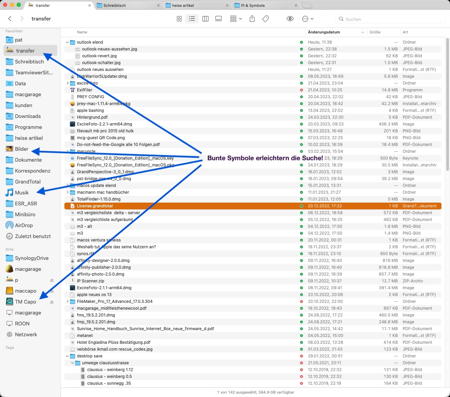Click in the Suchen search field
Image resolution: width=450 pixels, height=397 pixels.
(390, 19)
